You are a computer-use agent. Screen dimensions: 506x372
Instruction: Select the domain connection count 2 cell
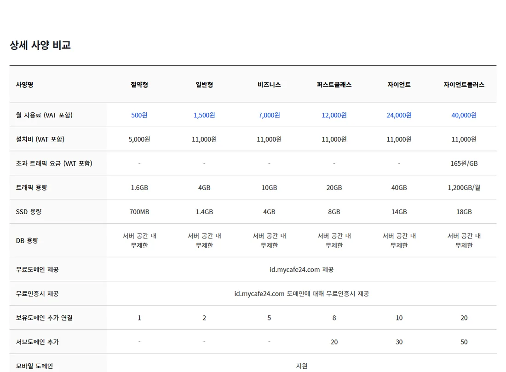point(204,318)
